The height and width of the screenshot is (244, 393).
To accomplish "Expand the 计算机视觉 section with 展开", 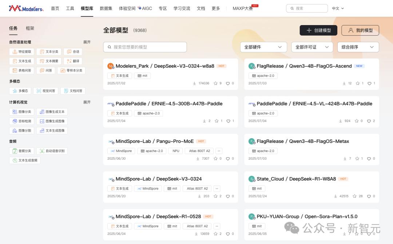I will (87, 102).
